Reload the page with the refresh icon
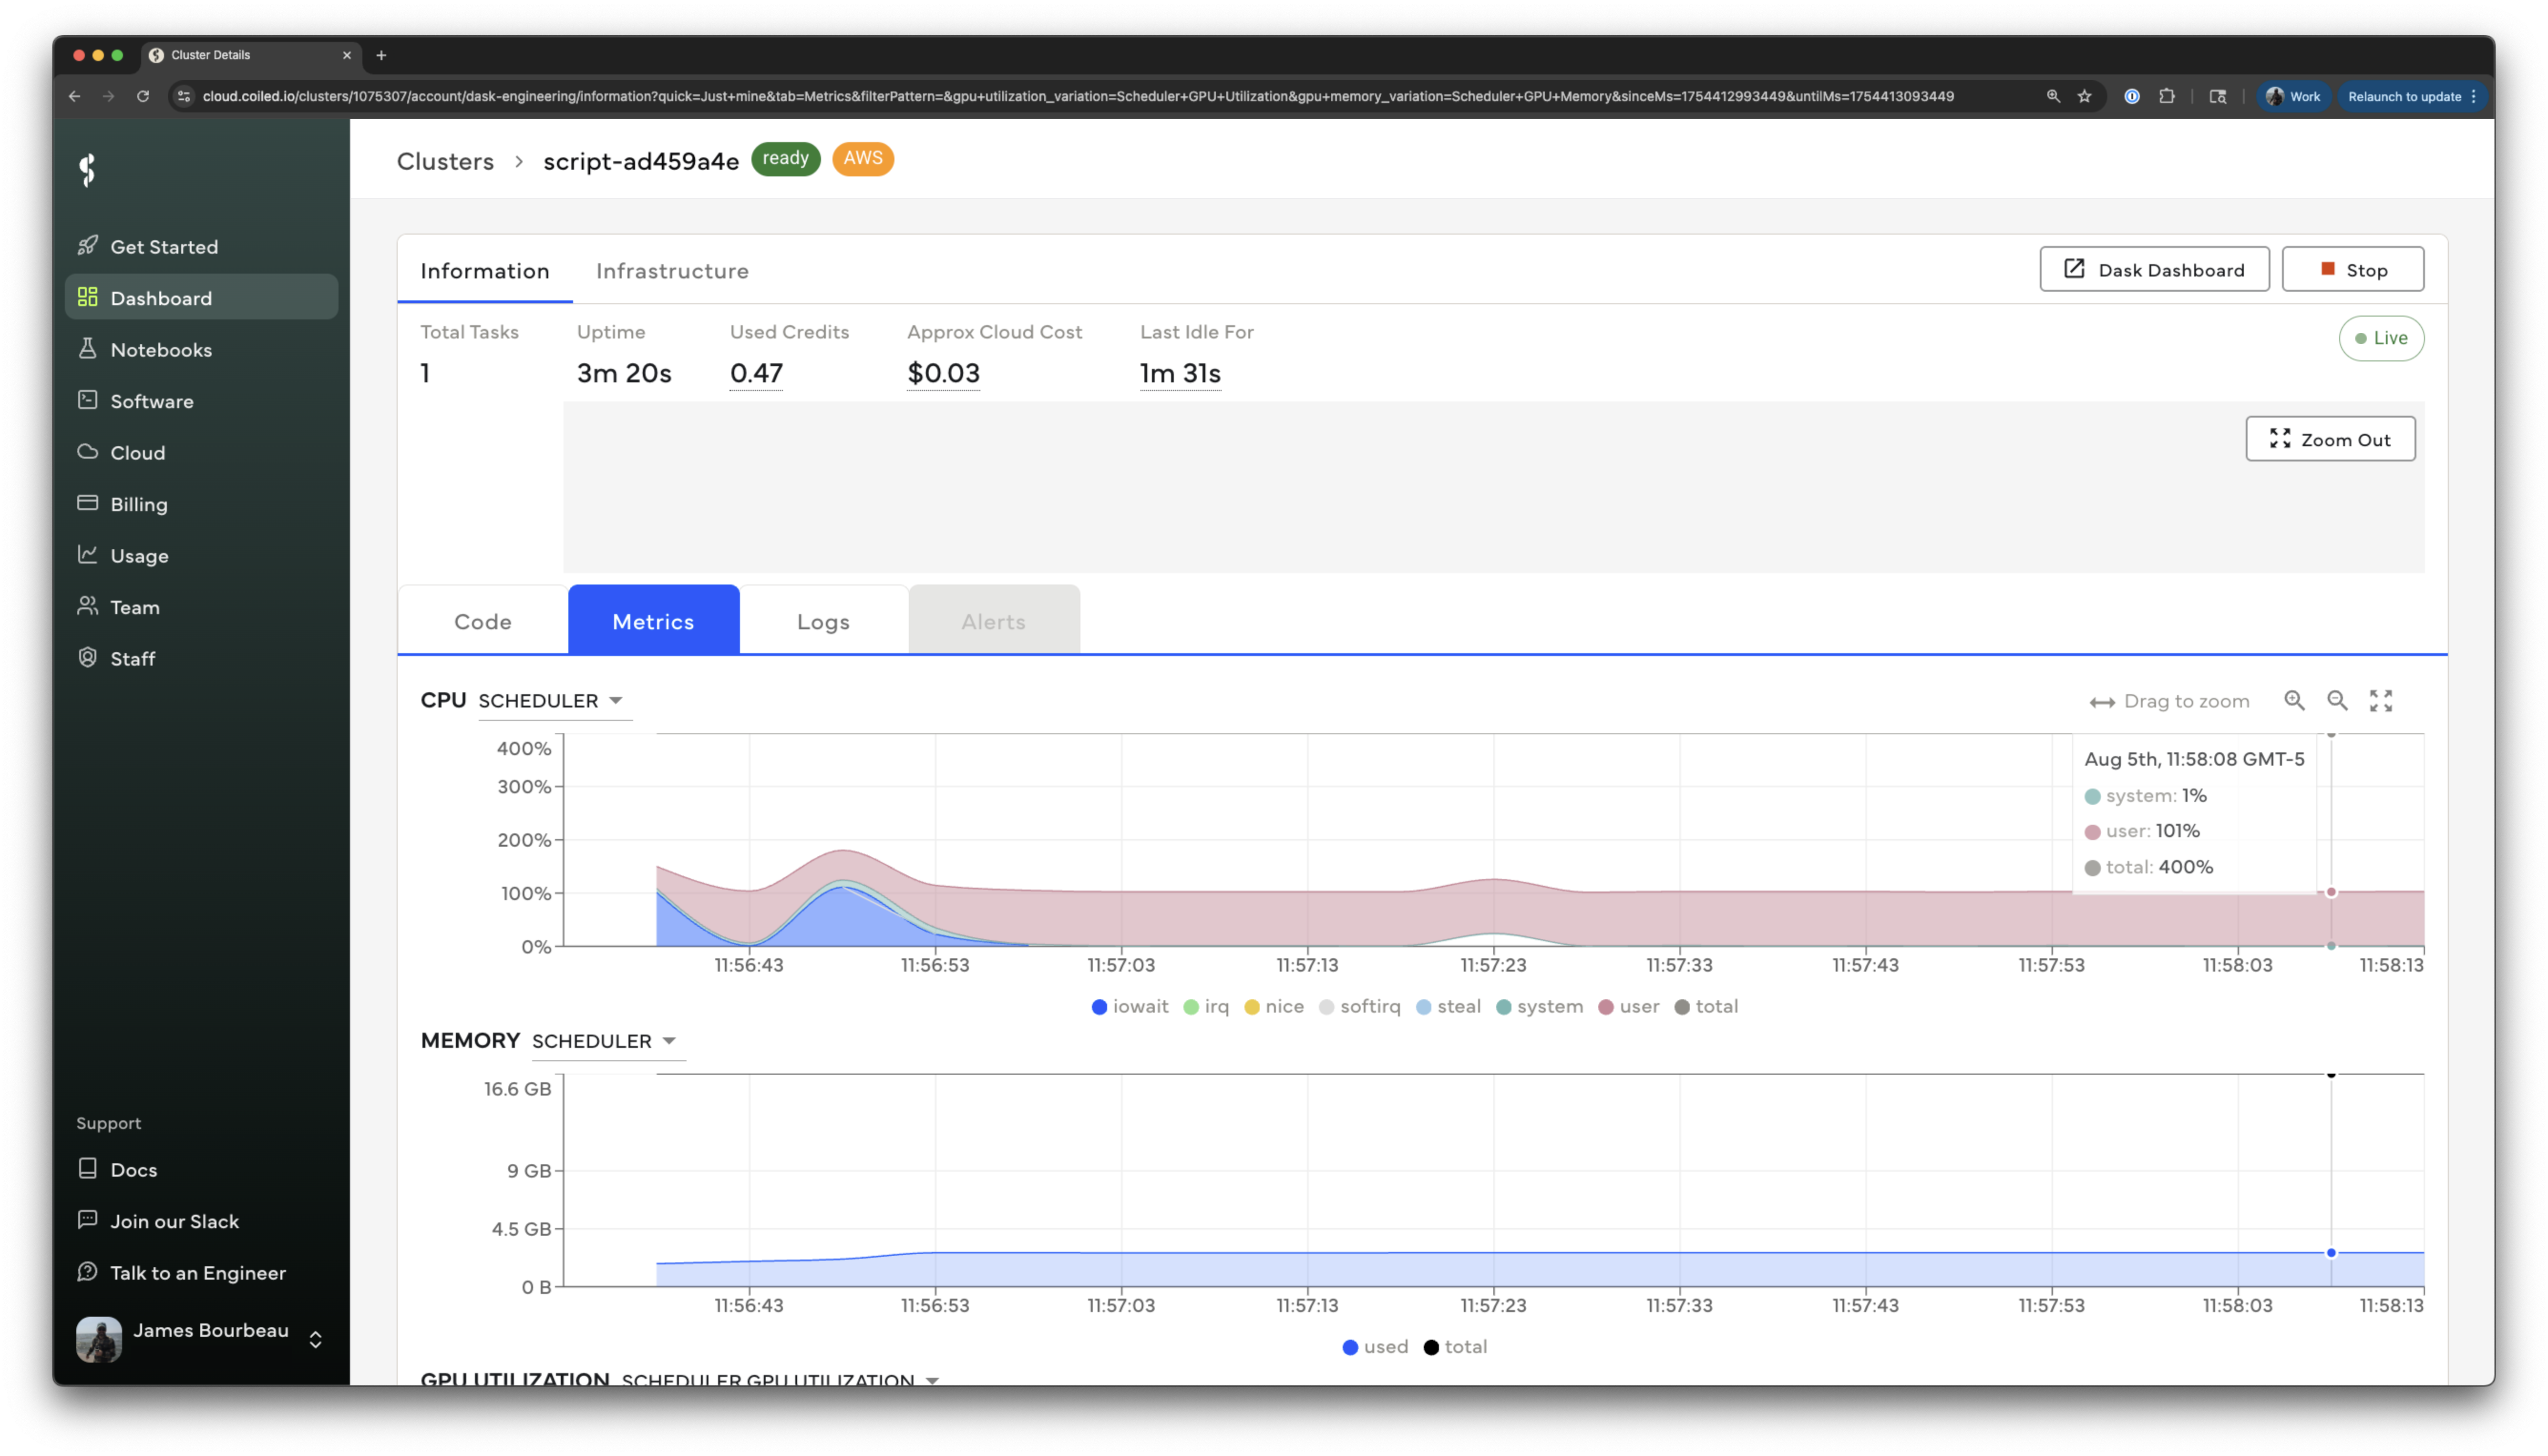Screen dimensions: 2548x1456 [x=143, y=96]
